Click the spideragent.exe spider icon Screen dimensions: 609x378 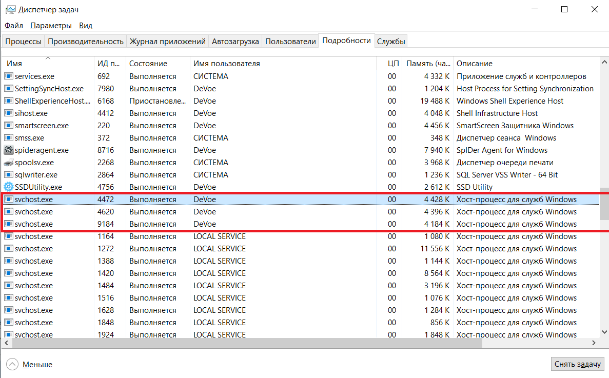click(9, 150)
